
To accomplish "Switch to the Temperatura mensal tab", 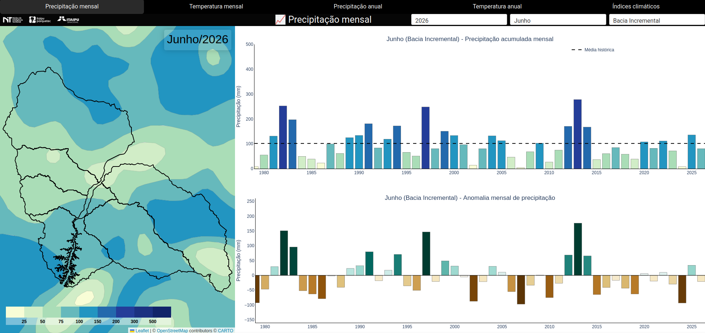I will tap(216, 7).
